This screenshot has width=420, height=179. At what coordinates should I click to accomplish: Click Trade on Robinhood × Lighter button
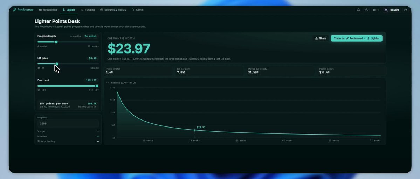(357, 38)
